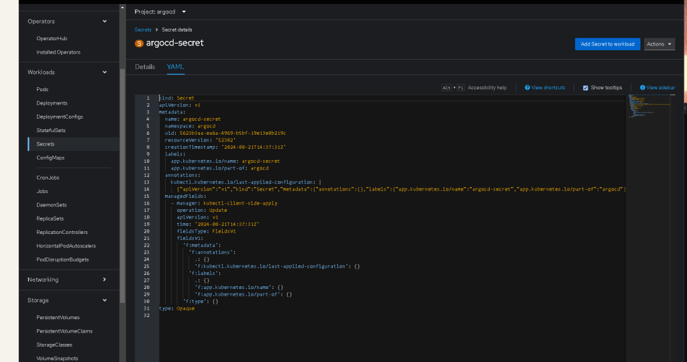687x362 pixels.
Task: Open ReplicationControllers in sidebar
Action: coord(62,232)
